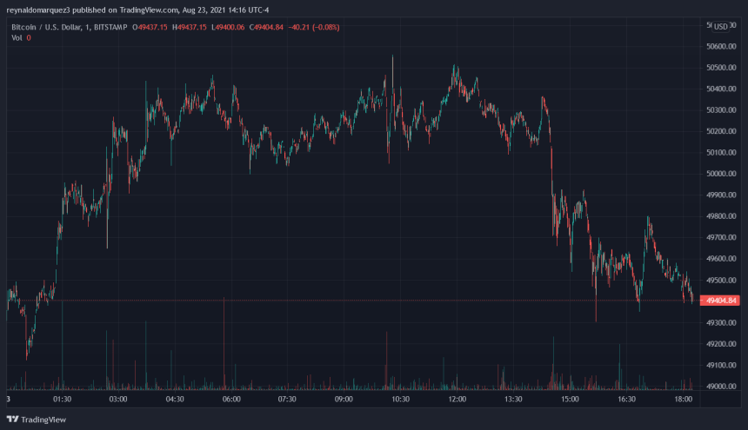Click the 18:00 time axis label
748x430 pixels.
point(683,399)
